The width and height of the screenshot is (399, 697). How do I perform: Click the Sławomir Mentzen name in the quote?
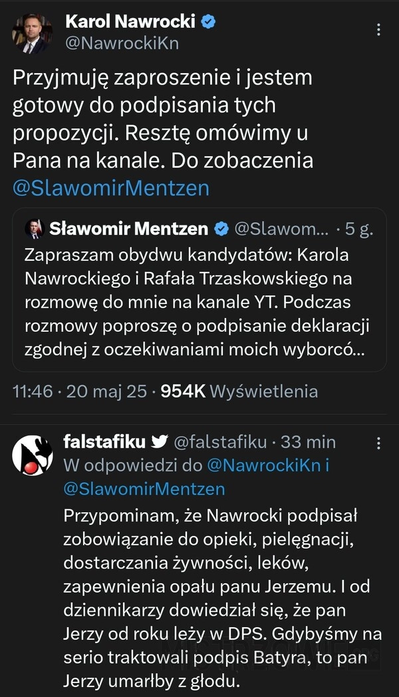click(x=129, y=229)
